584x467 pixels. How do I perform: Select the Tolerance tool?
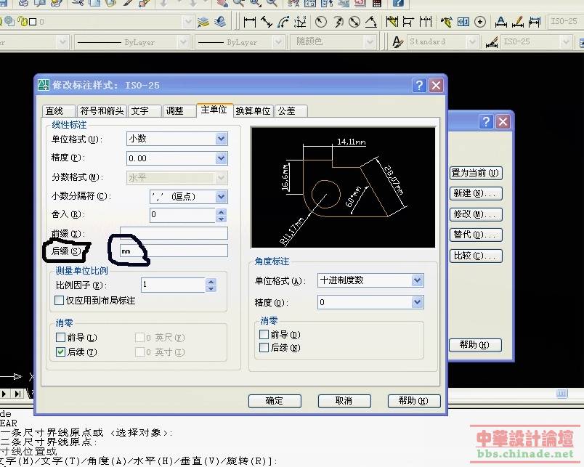point(463,22)
